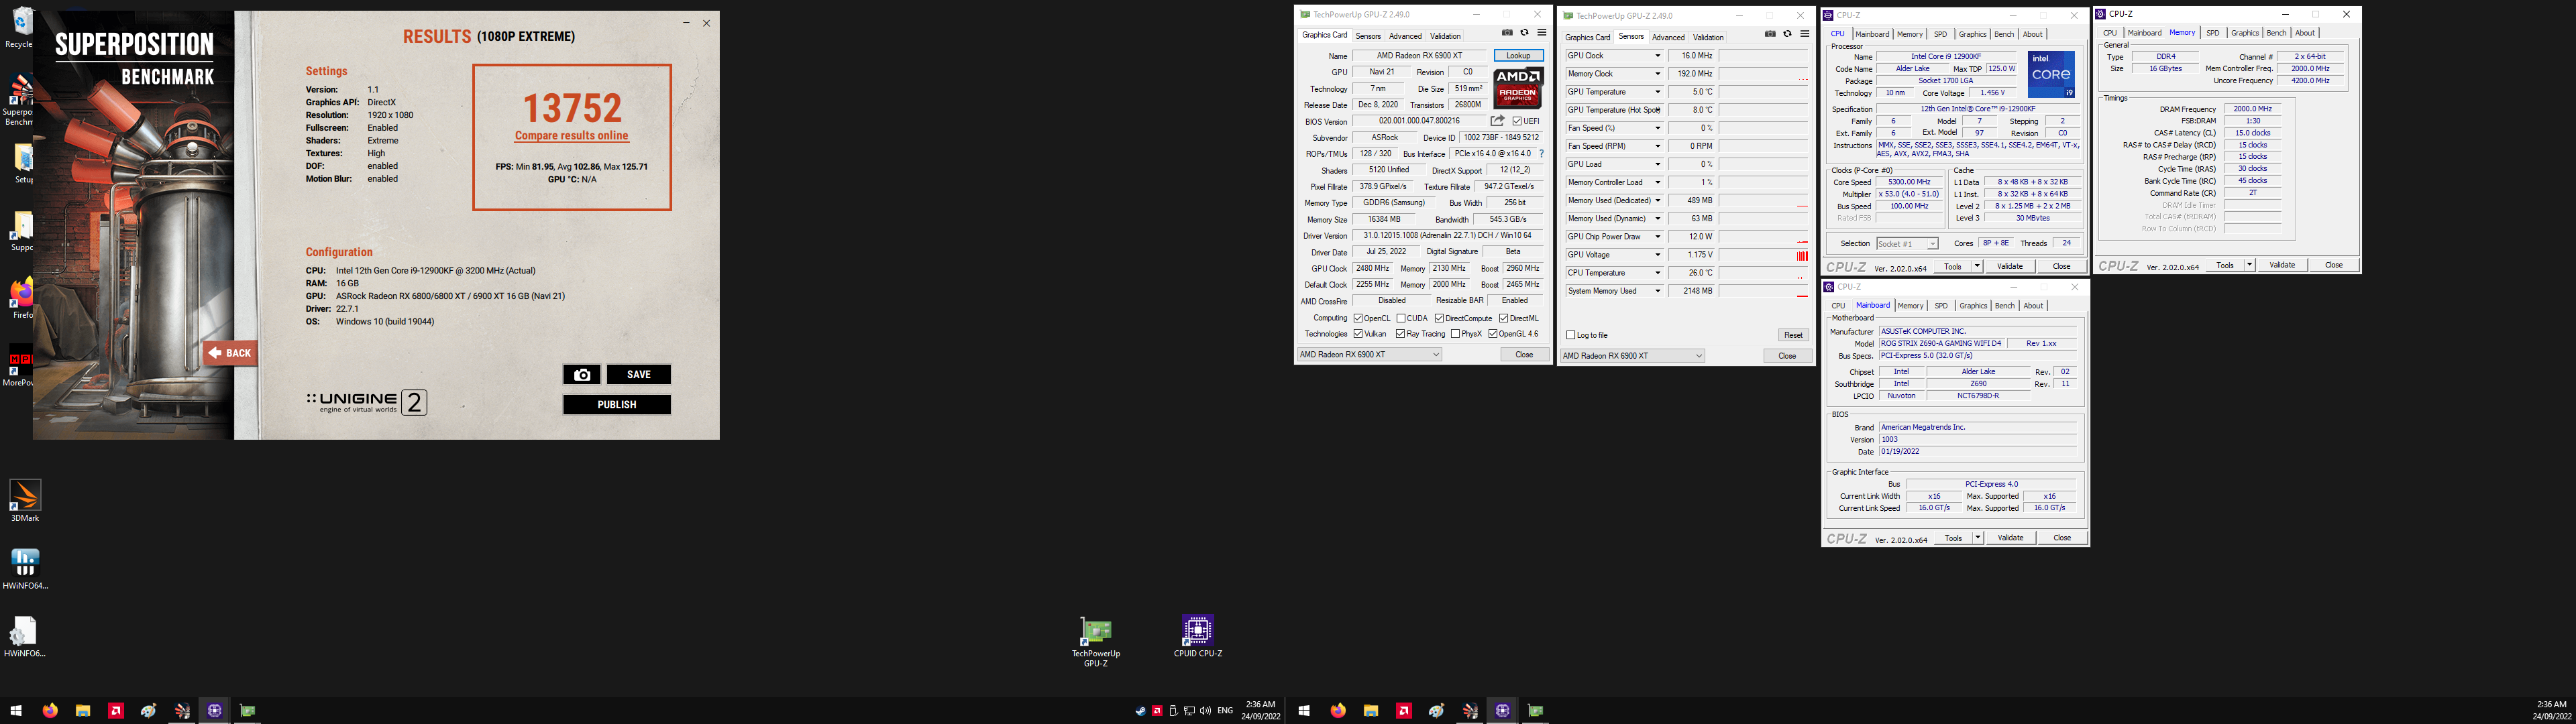The width and height of the screenshot is (2576, 724).
Task: Click the GPU Voltage sensor graph
Action: pyautogui.click(x=1765, y=255)
